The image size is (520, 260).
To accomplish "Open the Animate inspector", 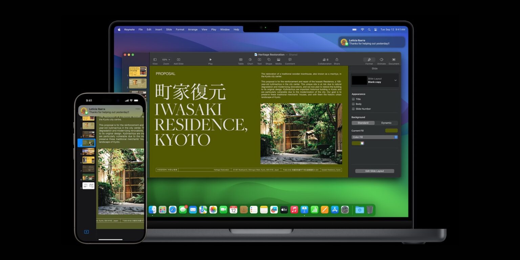I will click(382, 60).
